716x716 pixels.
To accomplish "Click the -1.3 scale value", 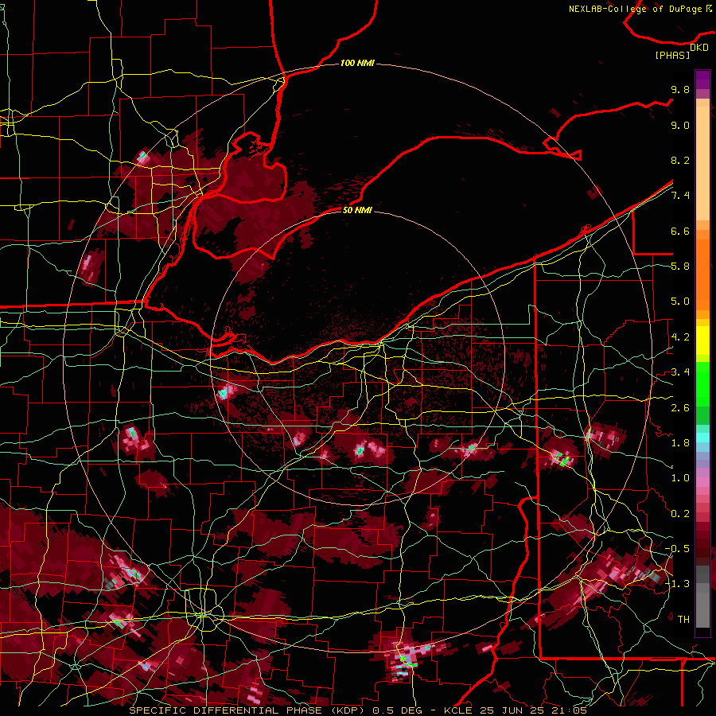I will pyautogui.click(x=677, y=584).
